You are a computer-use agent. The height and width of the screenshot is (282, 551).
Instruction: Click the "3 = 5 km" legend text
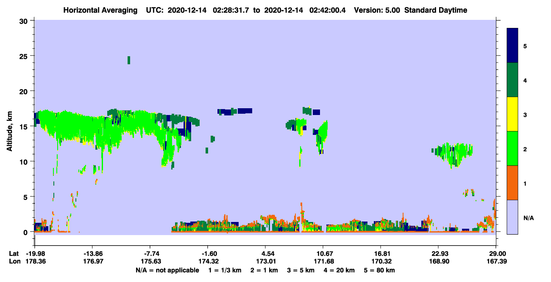[301, 270]
